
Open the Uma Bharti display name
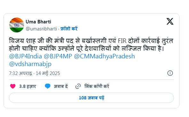point(38,22)
